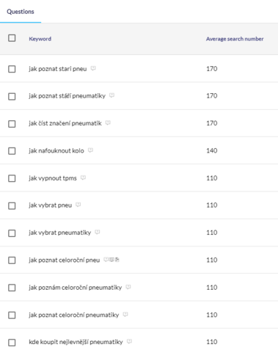Click comment icon beside 'jak poznat stari pneu'

click(93, 68)
